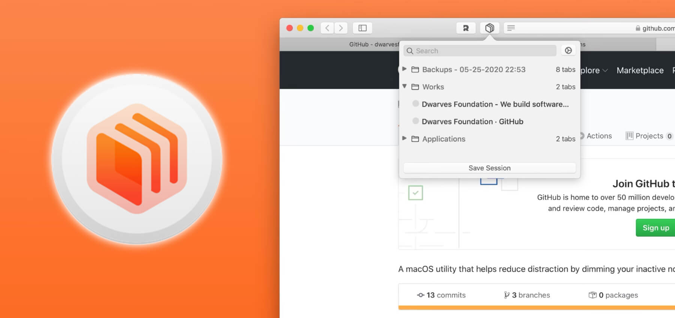Expand the Backups 05-25-2020 folder triangle
Screen dimensions: 675x318
click(405, 69)
